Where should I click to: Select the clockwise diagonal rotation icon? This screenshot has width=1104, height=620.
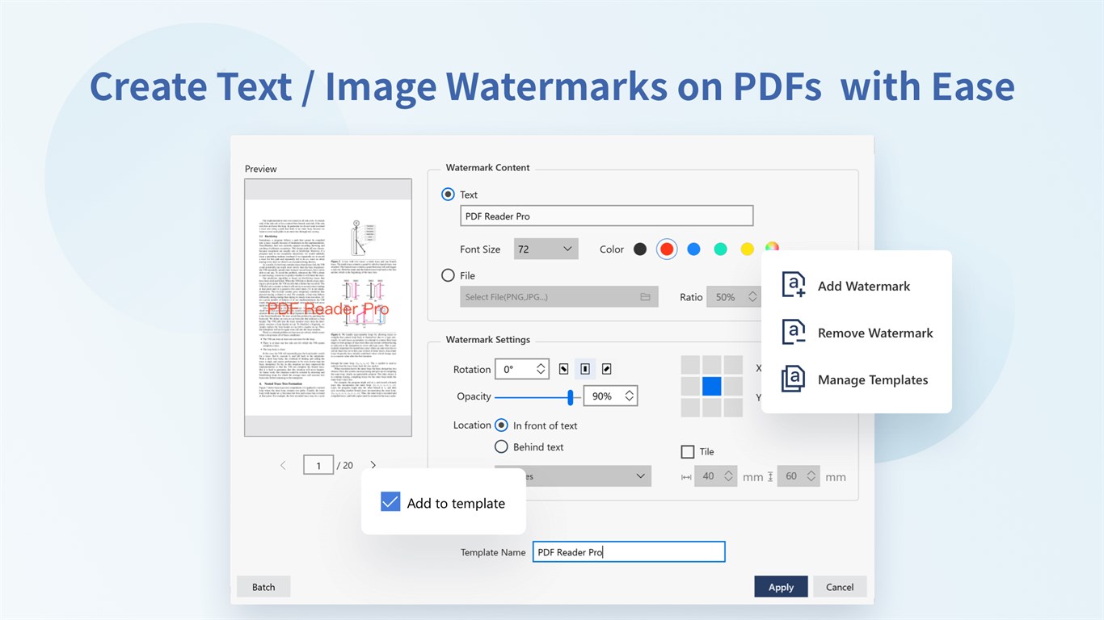pyautogui.click(x=606, y=369)
